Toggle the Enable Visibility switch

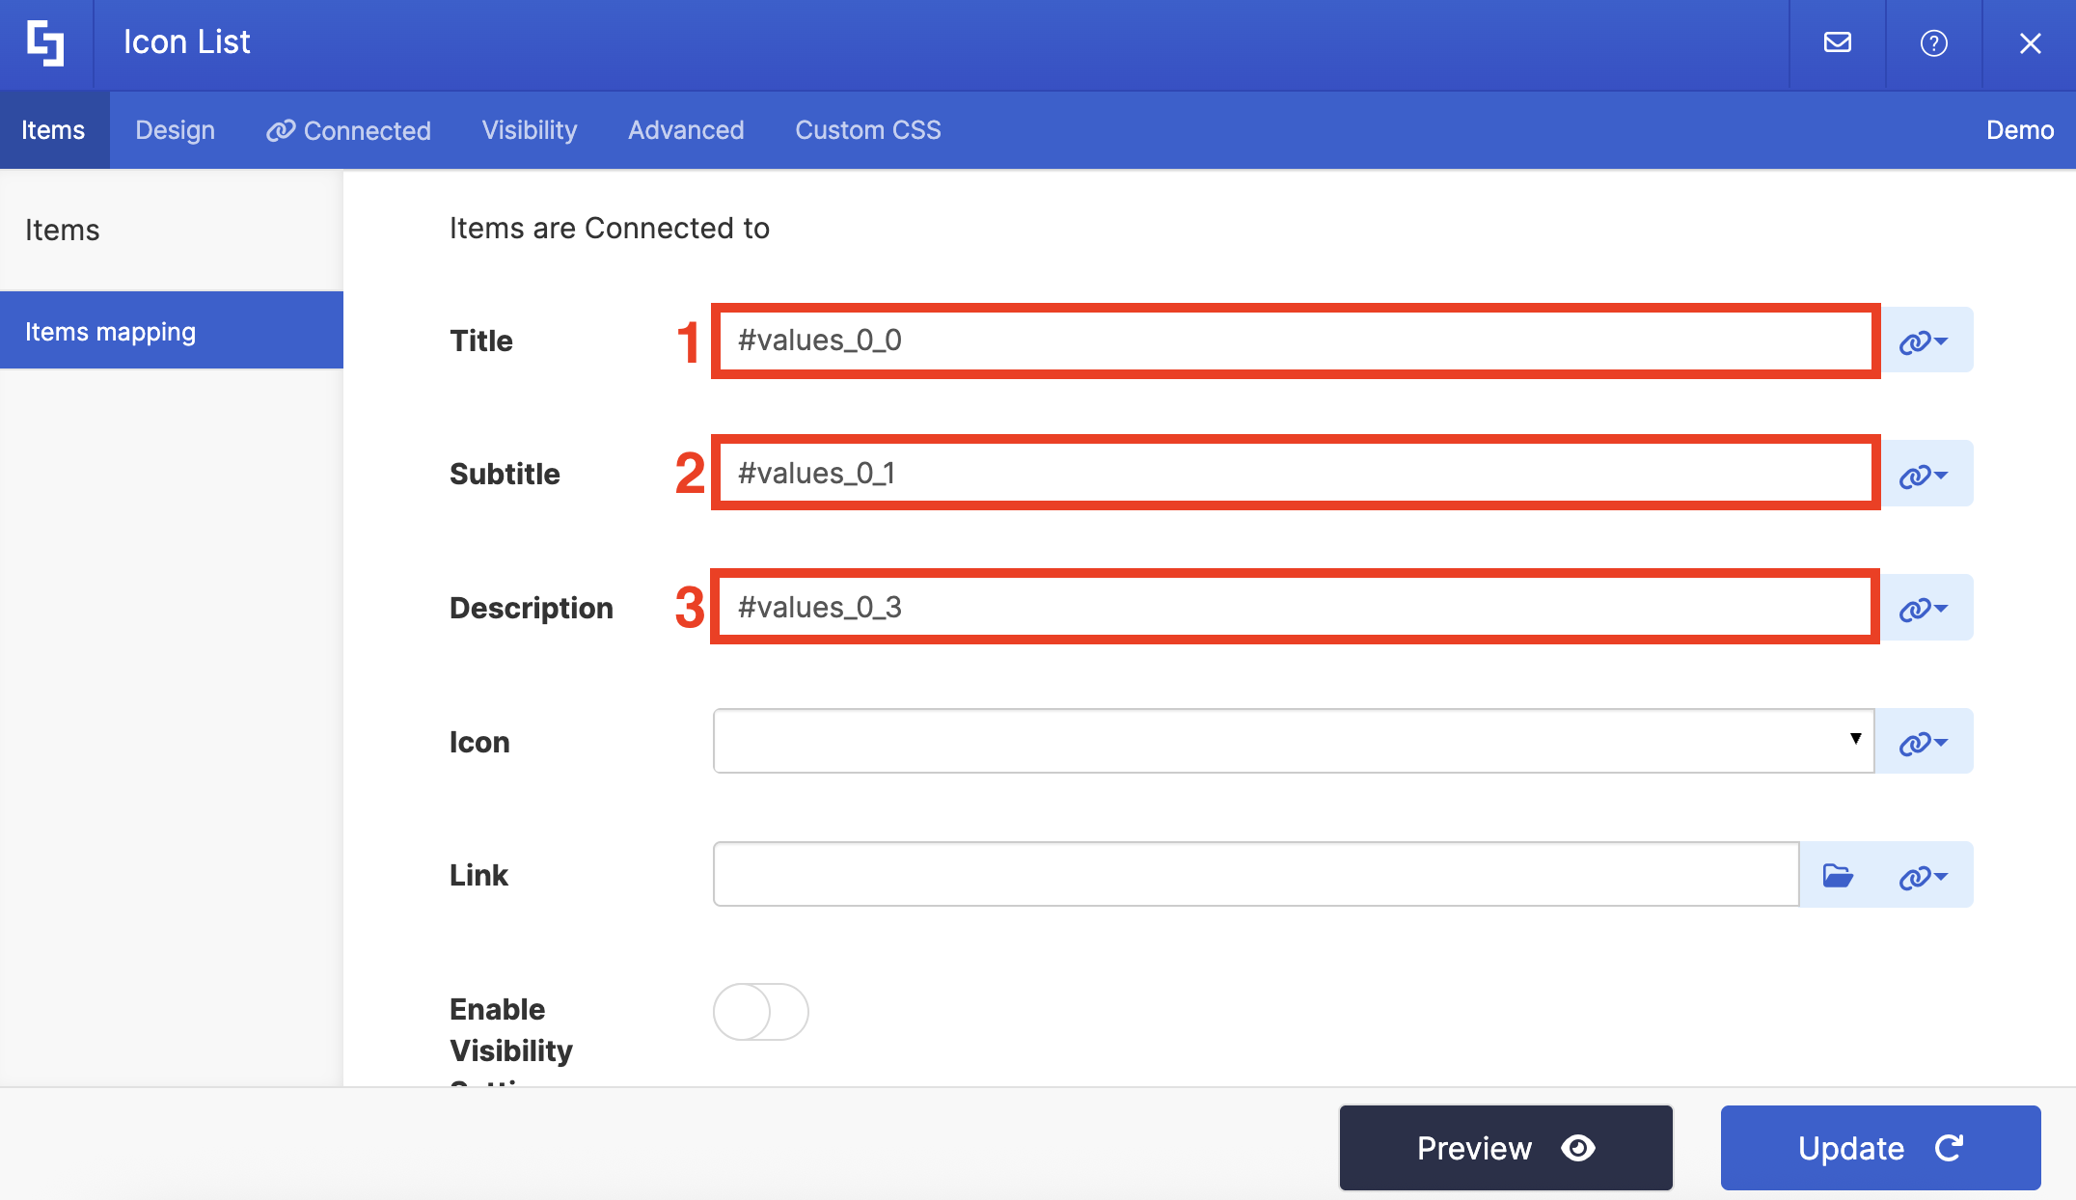pyautogui.click(x=760, y=1011)
